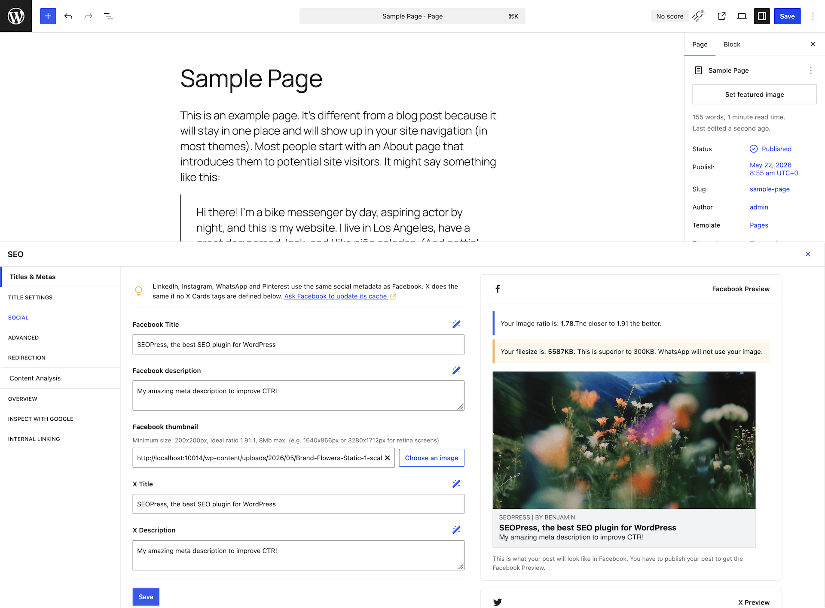Screen dimensions: 825x608
Task: Close the settings sidebar
Action: point(813,44)
